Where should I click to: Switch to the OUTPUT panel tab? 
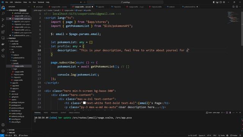click(x=63, y=113)
